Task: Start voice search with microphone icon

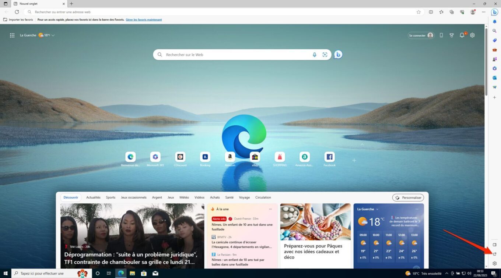Action: click(x=315, y=55)
